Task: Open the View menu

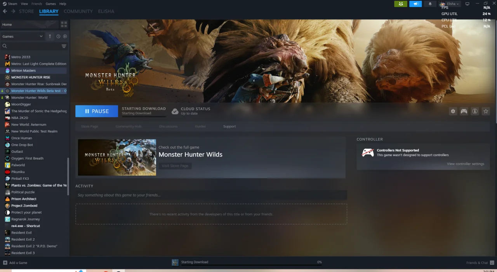Action: tap(24, 3)
